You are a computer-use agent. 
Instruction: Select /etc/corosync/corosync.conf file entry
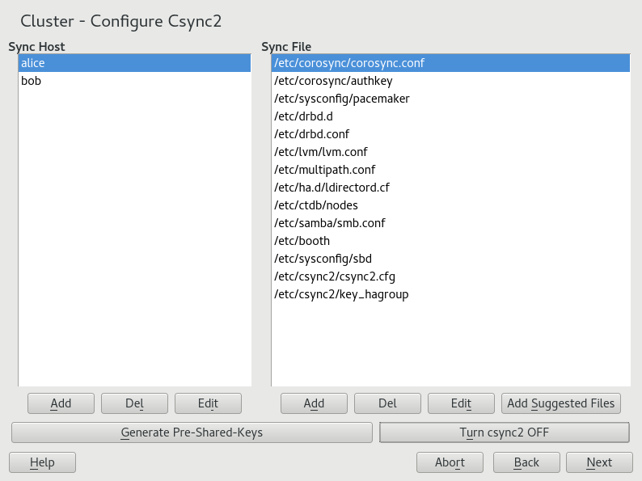349,63
